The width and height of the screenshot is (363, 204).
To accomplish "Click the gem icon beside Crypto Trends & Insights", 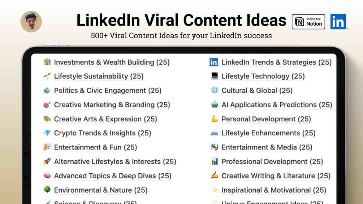I will [x=47, y=133].
